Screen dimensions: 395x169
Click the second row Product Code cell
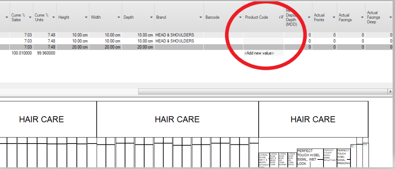point(263,41)
